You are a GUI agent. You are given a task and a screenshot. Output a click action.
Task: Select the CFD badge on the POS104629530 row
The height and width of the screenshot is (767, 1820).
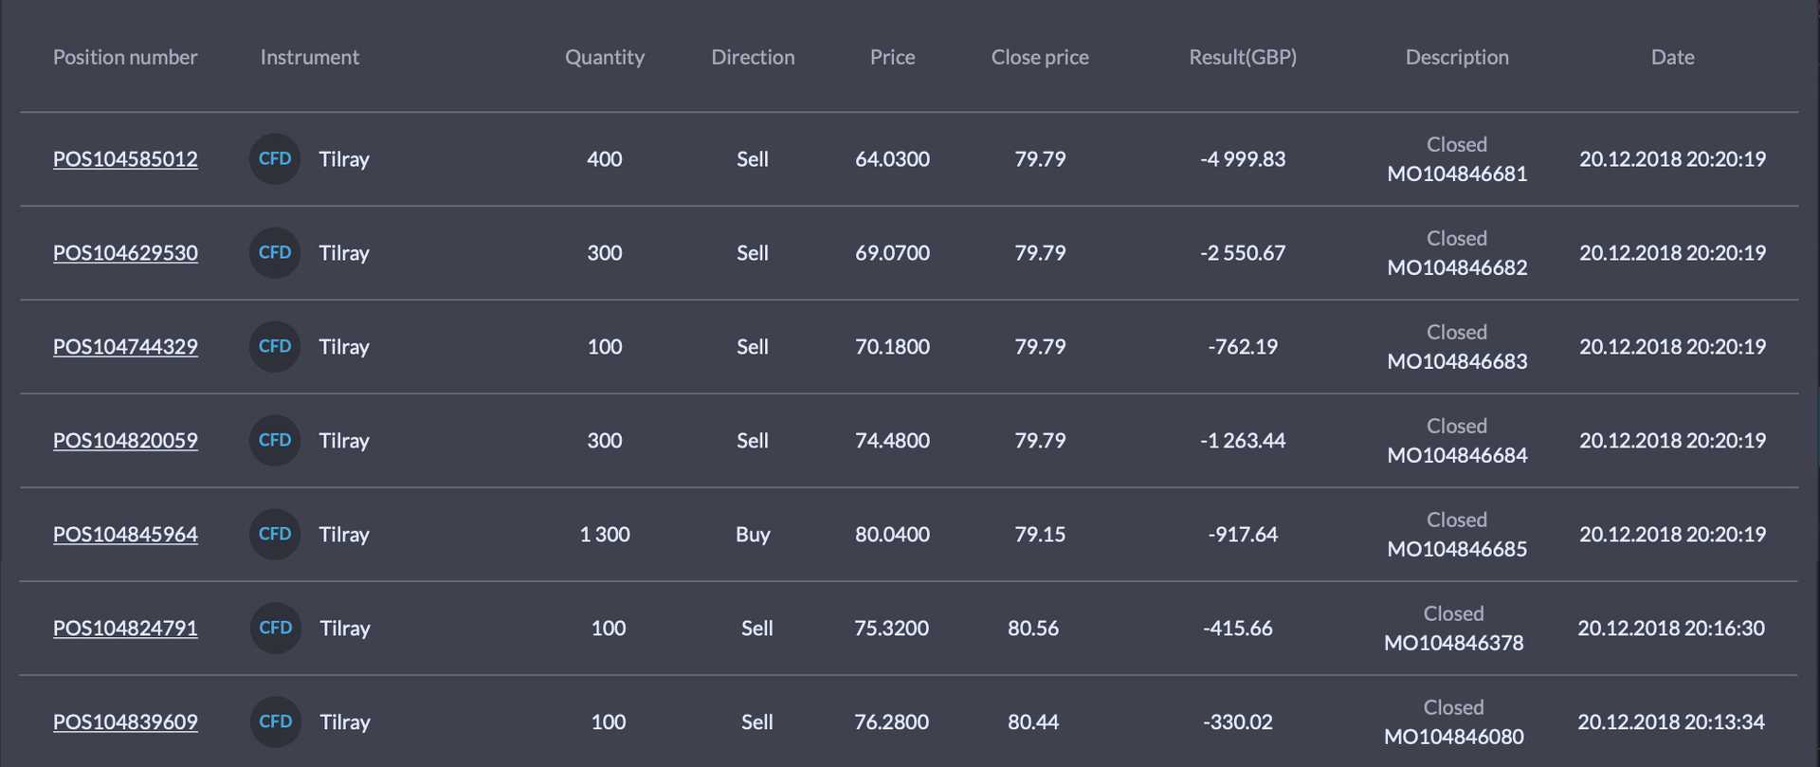[x=274, y=252]
